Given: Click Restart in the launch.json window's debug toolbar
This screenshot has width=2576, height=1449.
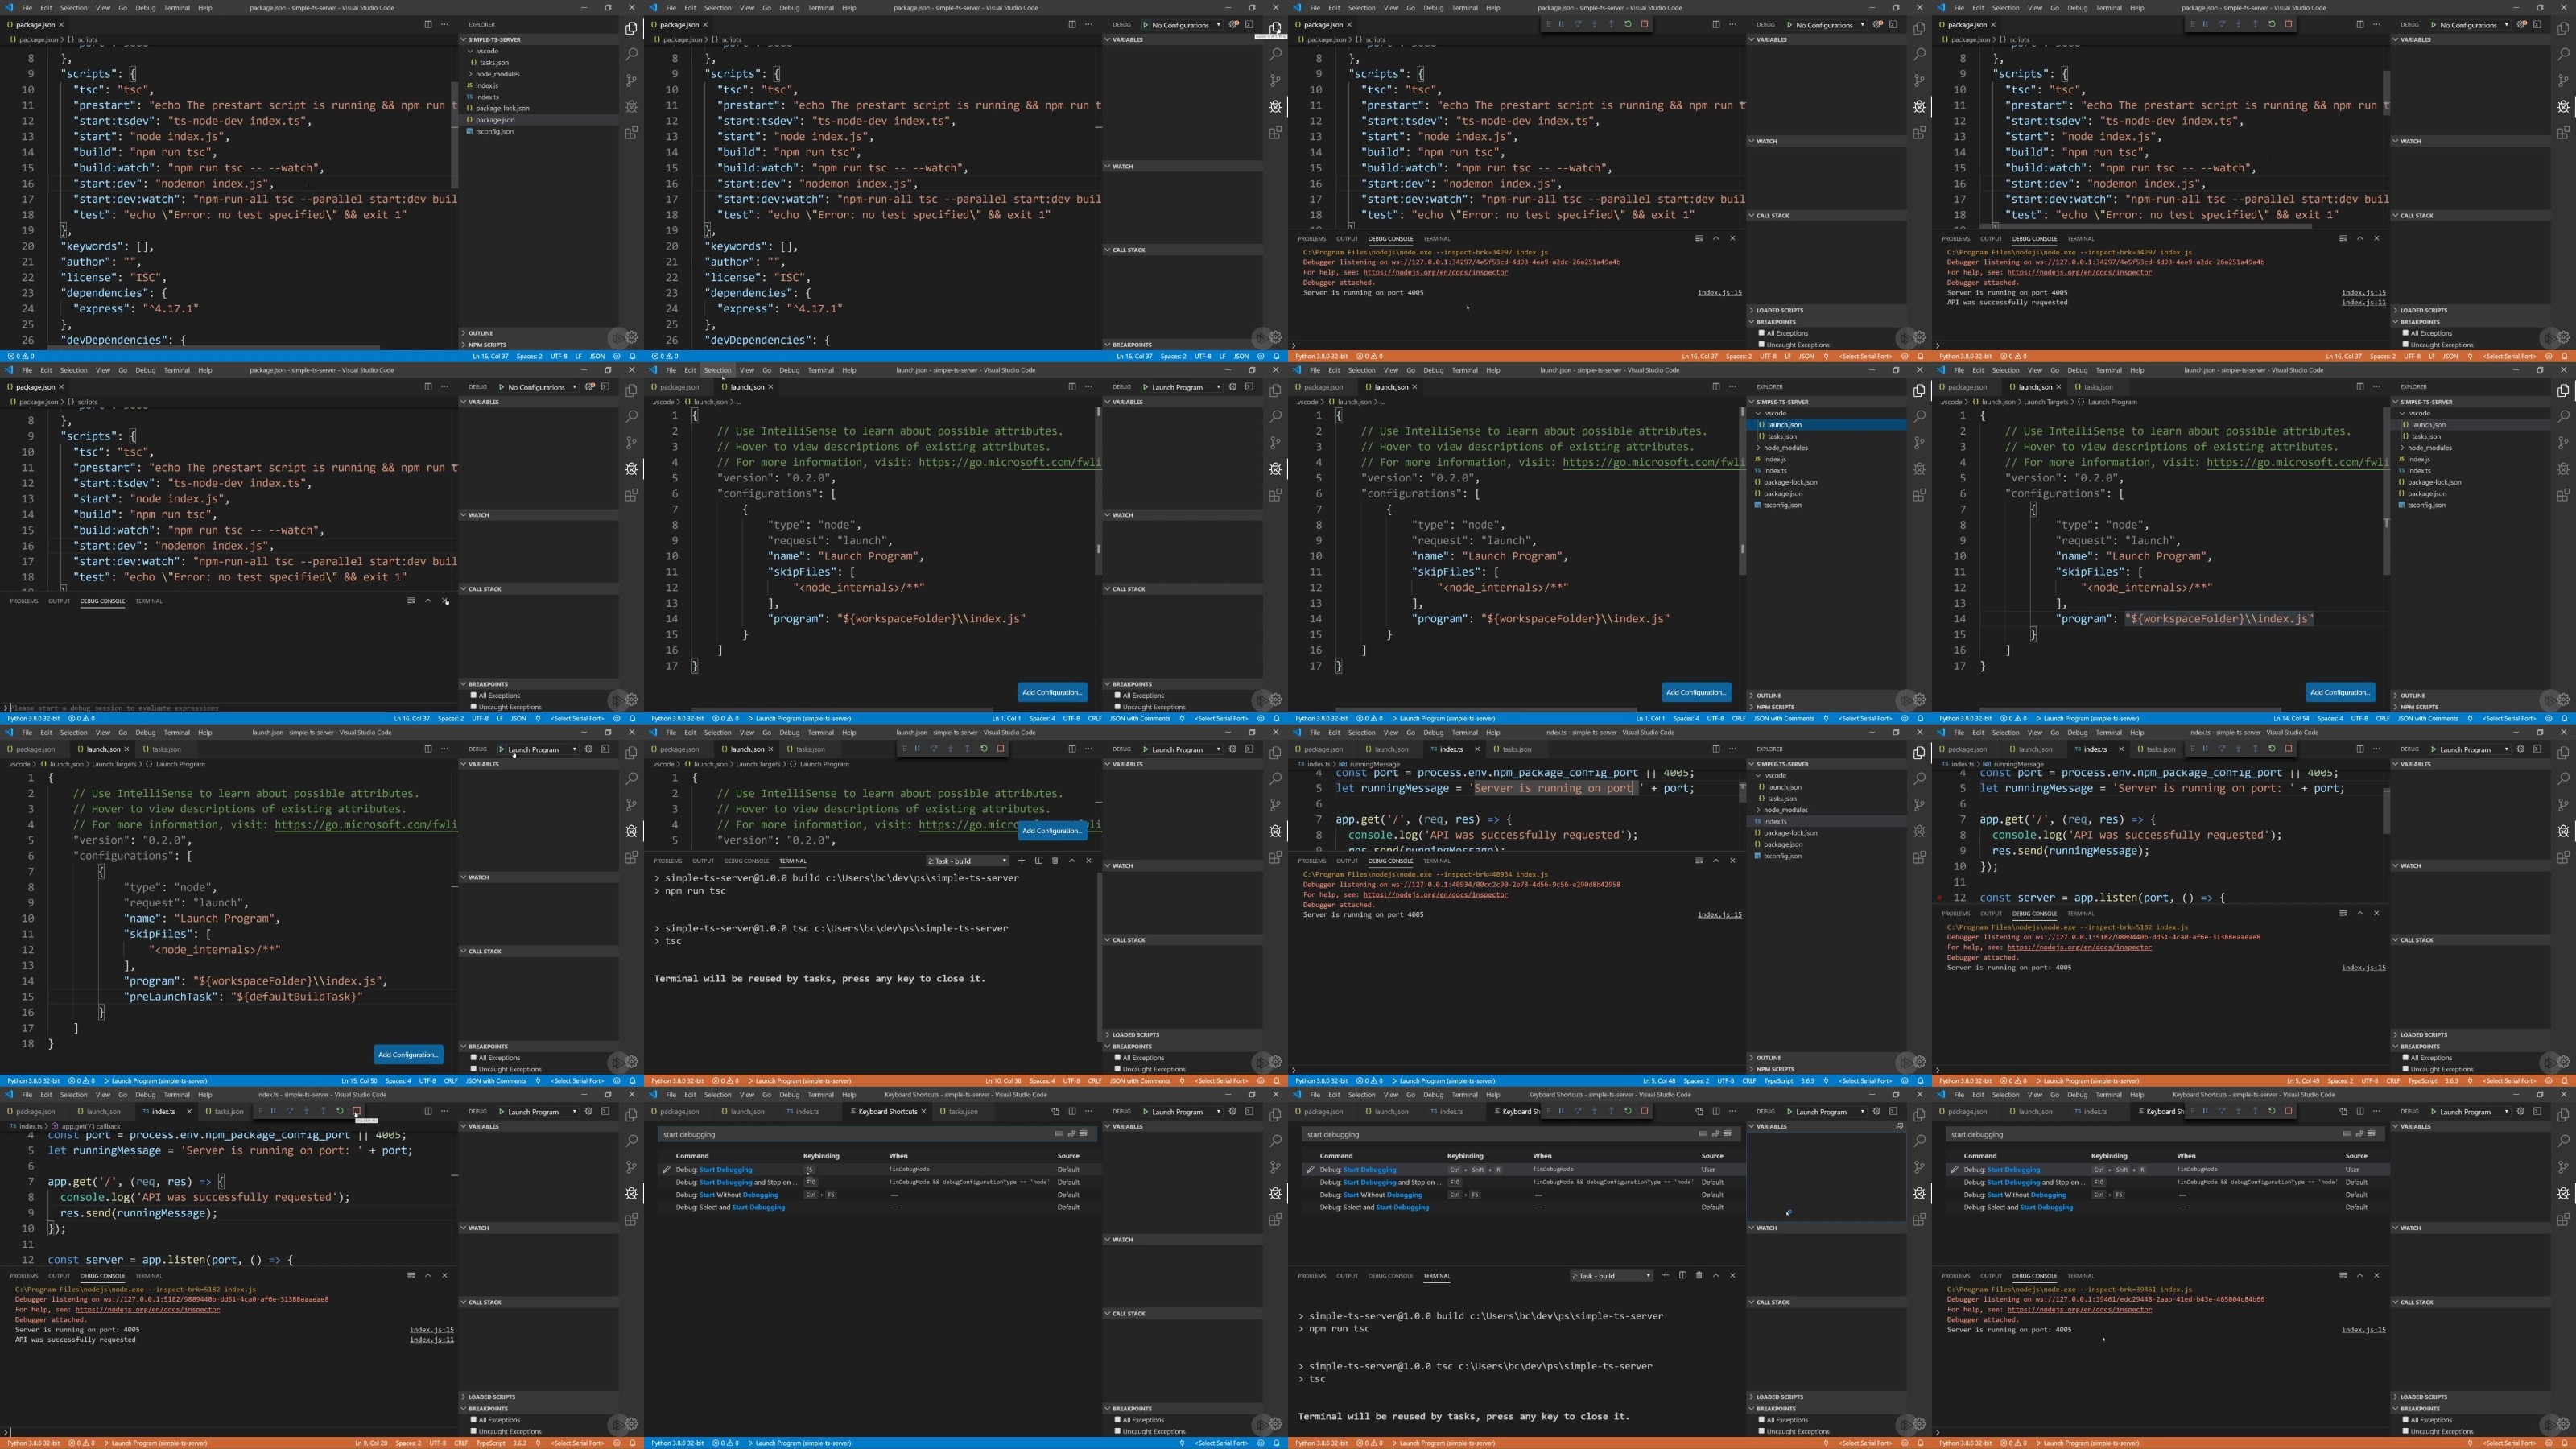Looking at the screenshot, I should tap(984, 749).
